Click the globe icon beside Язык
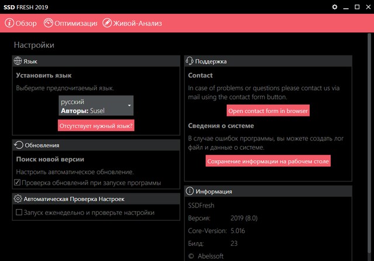This screenshot has width=374, height=261. point(18,61)
